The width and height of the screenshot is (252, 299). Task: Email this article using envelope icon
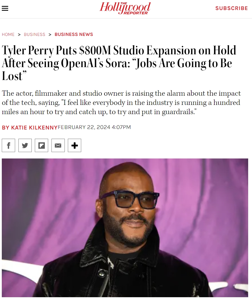coord(58,145)
